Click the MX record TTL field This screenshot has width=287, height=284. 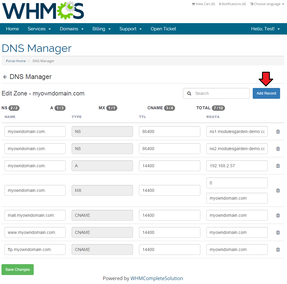pyautogui.click(x=169, y=191)
